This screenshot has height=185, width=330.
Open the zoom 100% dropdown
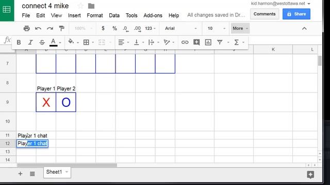(84, 28)
